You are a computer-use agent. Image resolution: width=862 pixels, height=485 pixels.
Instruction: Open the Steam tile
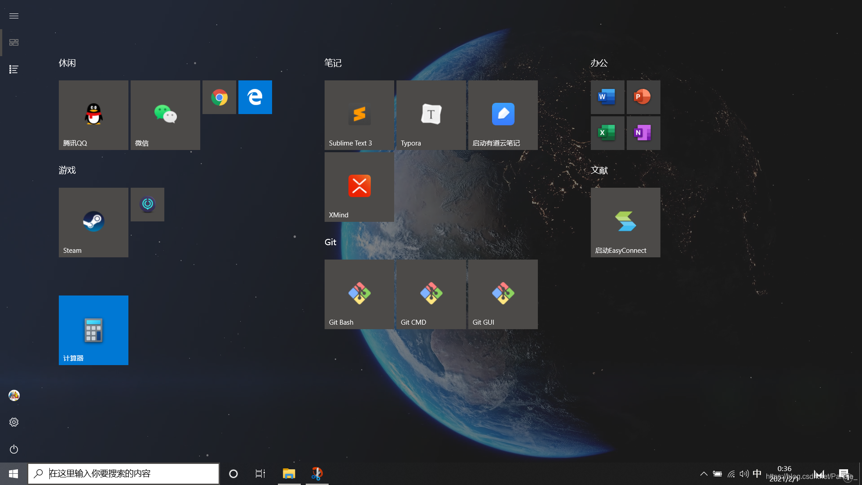(x=93, y=222)
